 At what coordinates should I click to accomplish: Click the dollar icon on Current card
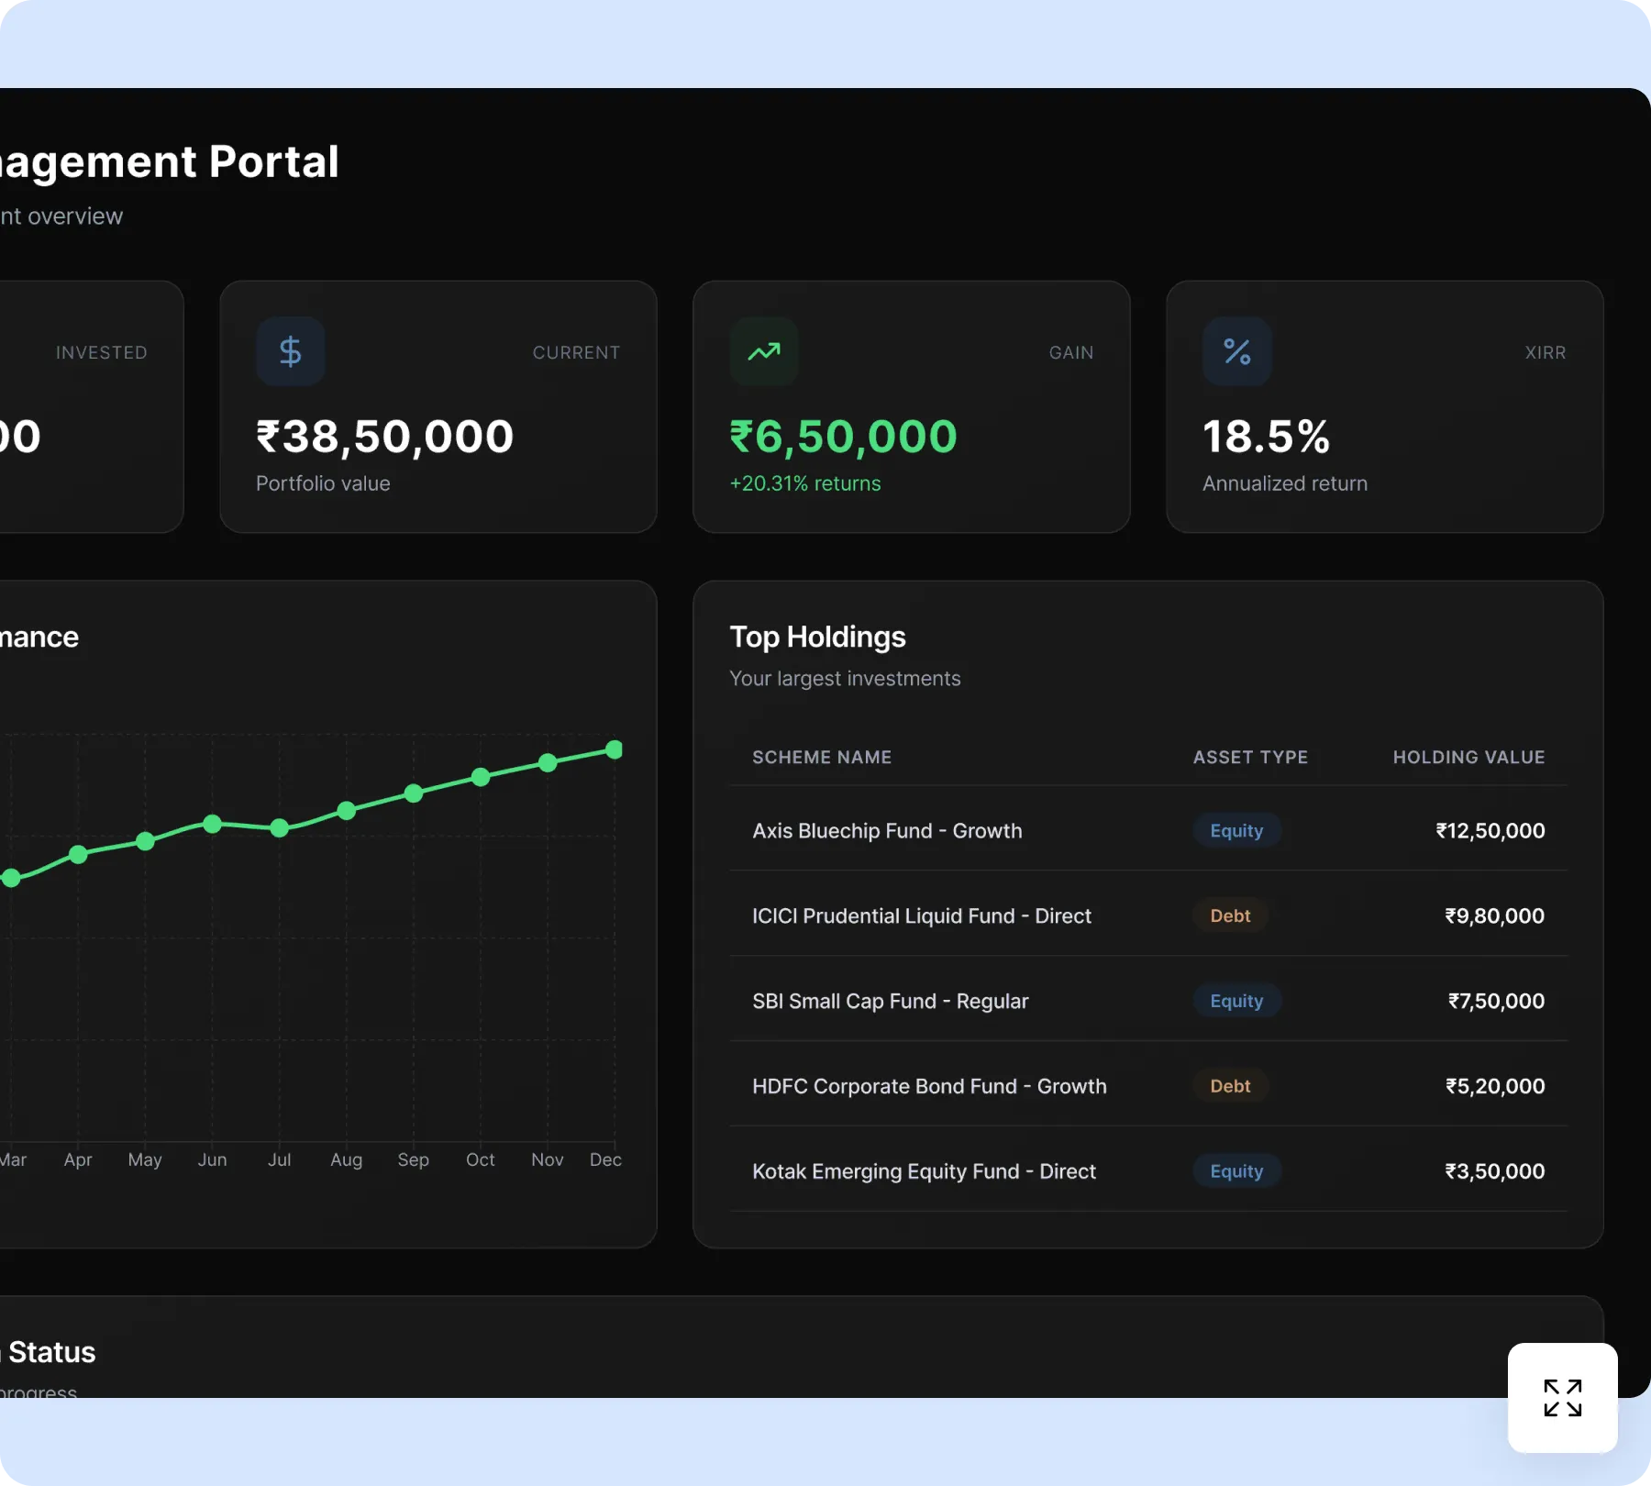[x=290, y=351]
